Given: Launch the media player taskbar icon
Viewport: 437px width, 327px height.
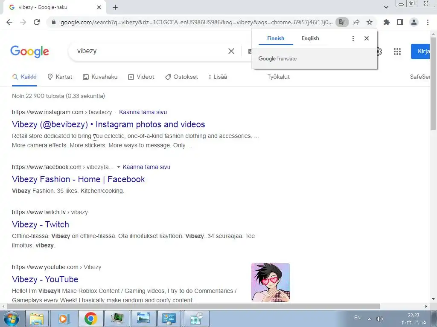Looking at the screenshot, I should click(x=64, y=318).
